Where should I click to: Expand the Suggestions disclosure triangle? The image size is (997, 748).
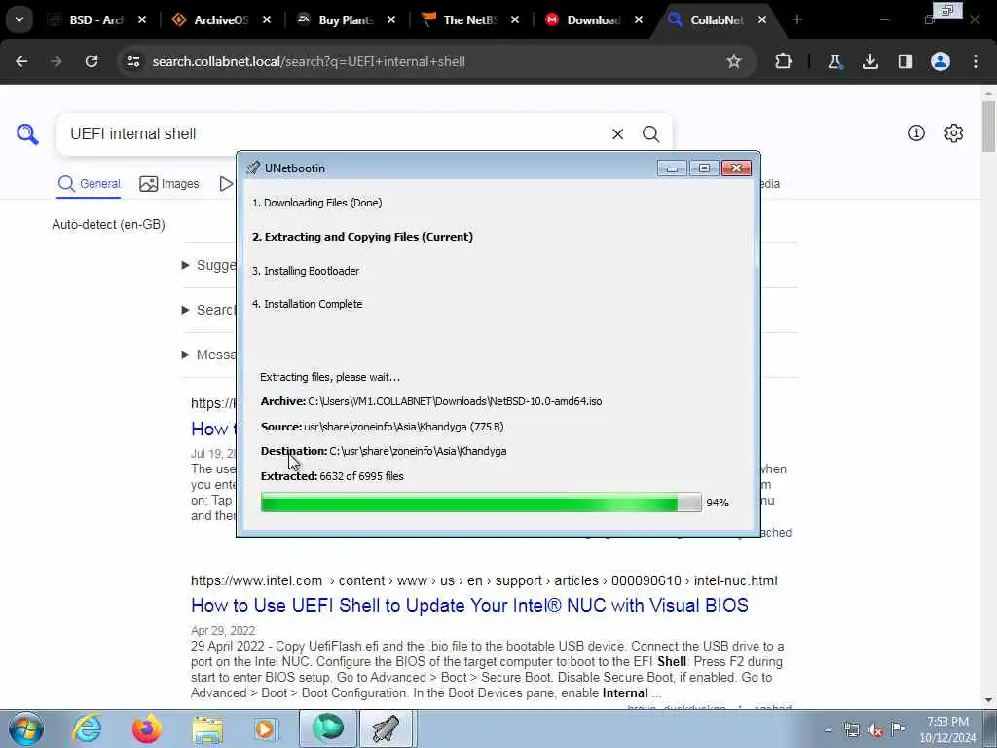coord(186,265)
